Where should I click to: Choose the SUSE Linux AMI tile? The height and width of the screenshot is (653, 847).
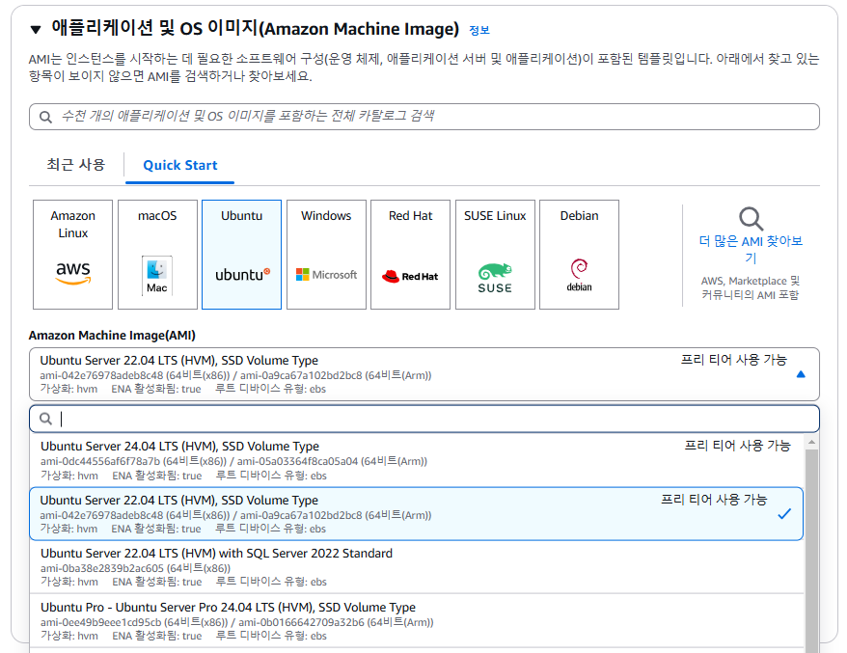[x=495, y=255]
